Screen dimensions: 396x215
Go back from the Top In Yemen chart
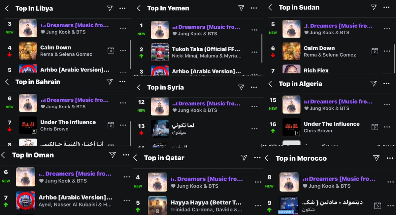click(x=139, y=8)
